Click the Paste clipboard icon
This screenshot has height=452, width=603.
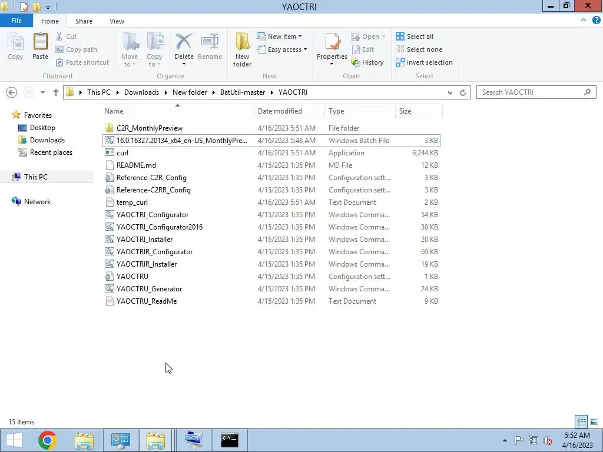(x=40, y=46)
